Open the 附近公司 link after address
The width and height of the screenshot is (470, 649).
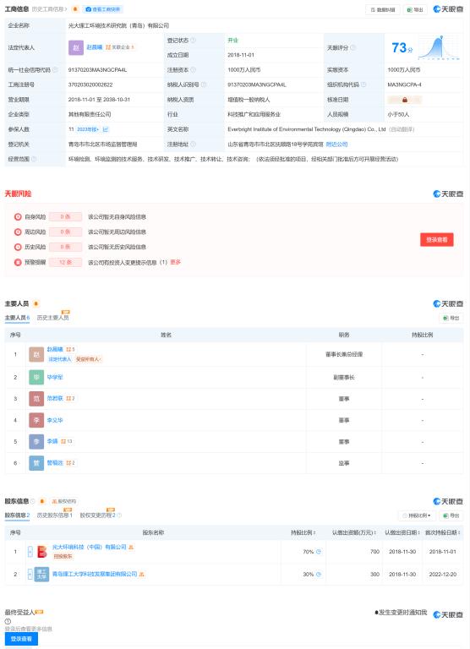pyautogui.click(x=336, y=145)
